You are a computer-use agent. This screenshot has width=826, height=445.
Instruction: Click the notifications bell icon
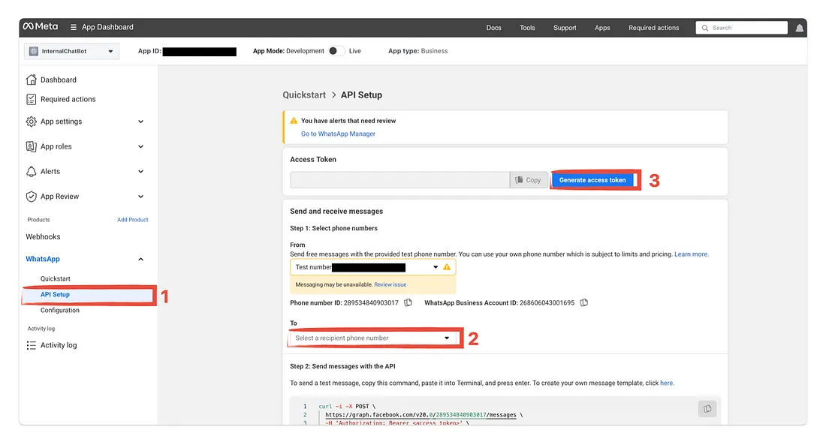coord(799,28)
